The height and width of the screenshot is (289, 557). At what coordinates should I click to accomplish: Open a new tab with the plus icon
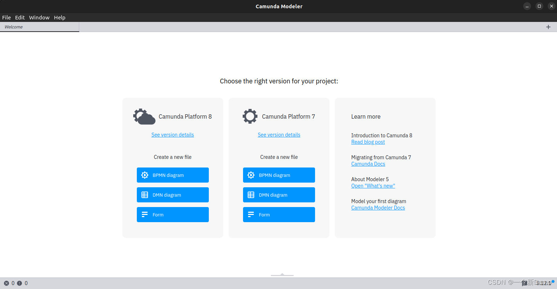[548, 27]
